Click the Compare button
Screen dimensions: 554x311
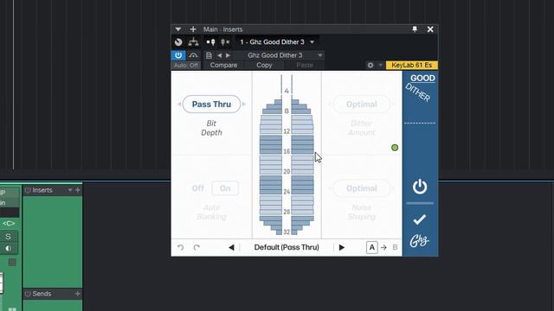223,66
